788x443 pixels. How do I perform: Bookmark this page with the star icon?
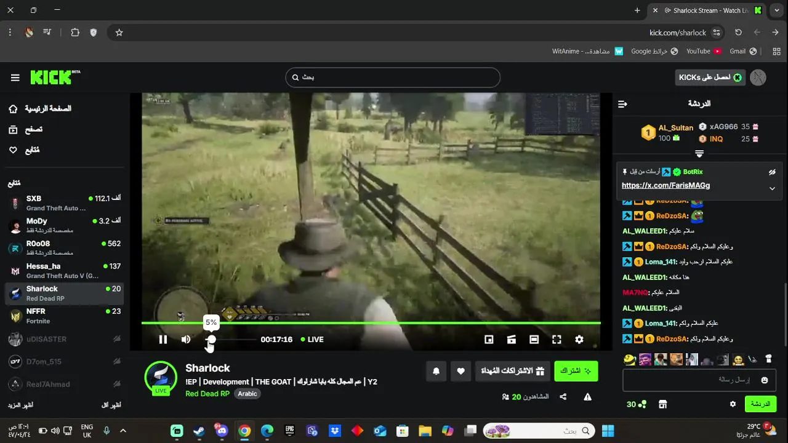click(x=119, y=33)
